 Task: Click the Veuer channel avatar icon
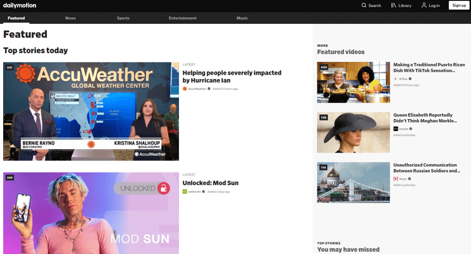point(396,179)
